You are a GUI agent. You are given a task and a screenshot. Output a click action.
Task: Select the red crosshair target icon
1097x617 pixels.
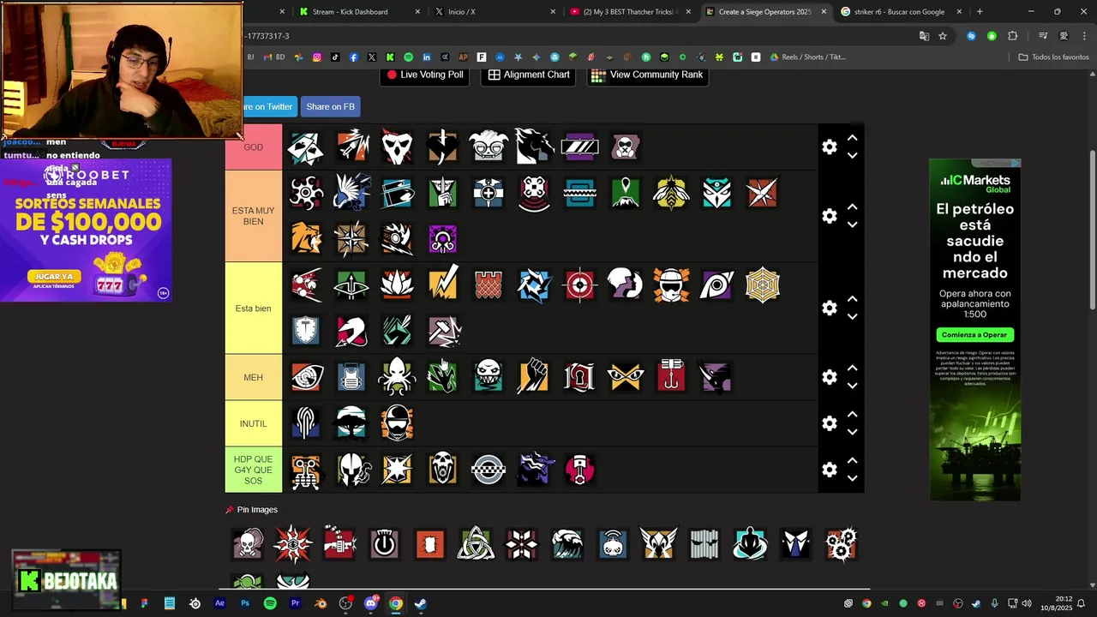579,285
